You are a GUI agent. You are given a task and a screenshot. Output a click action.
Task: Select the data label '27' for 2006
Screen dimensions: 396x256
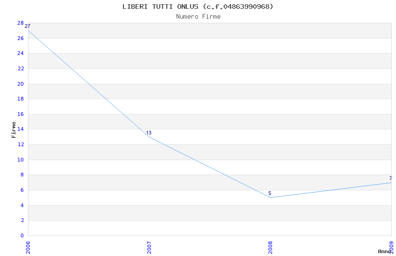pyautogui.click(x=27, y=26)
